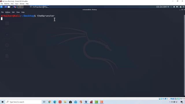Viewport: 185px width, 104px height.
Task: Open the notifications bell icon in Kali panel
Action: click(x=174, y=7)
